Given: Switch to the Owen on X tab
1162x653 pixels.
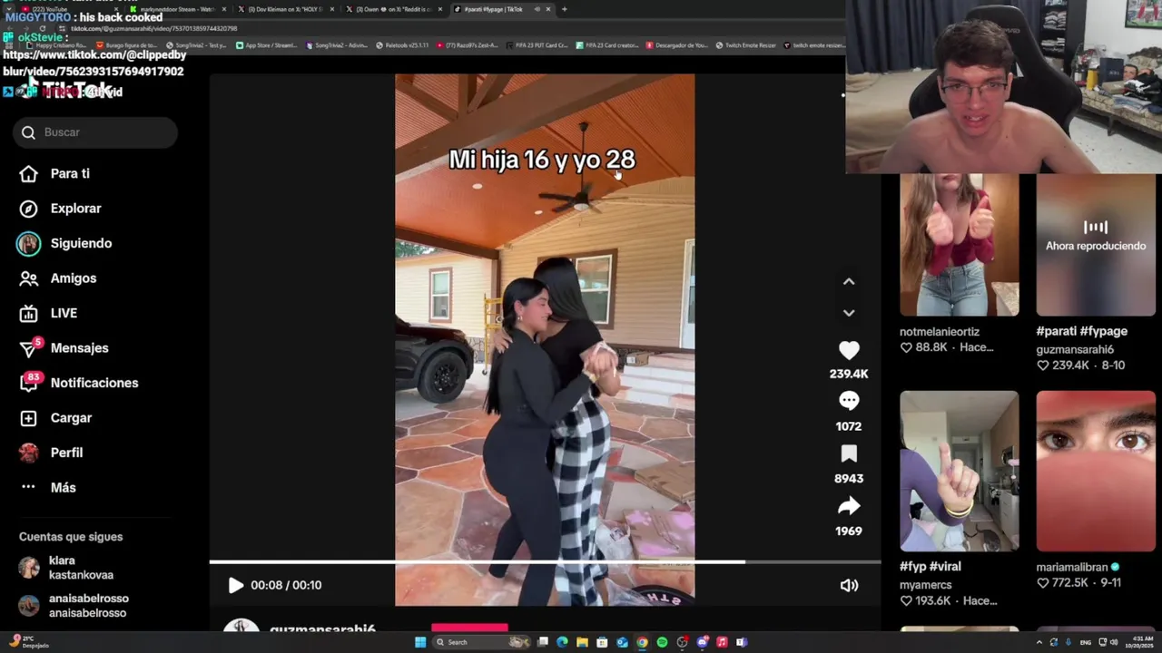Looking at the screenshot, I should [x=392, y=9].
